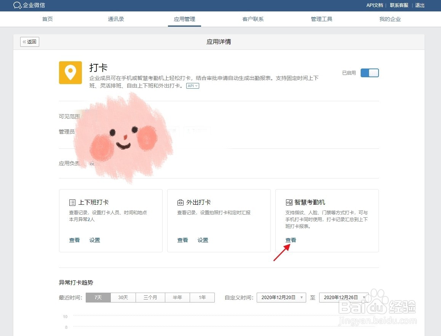Select the 7天 time range option
The image size is (441, 336).
[98, 297]
